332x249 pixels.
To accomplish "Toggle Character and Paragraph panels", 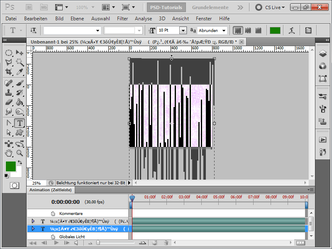I will [x=308, y=30].
